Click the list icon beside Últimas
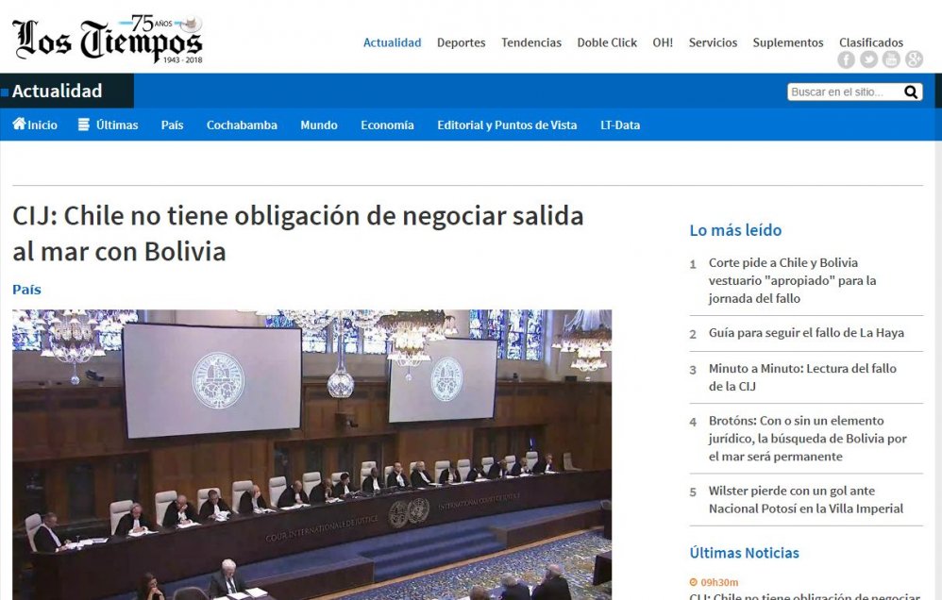Viewport: 942px width, 600px height. [x=84, y=125]
